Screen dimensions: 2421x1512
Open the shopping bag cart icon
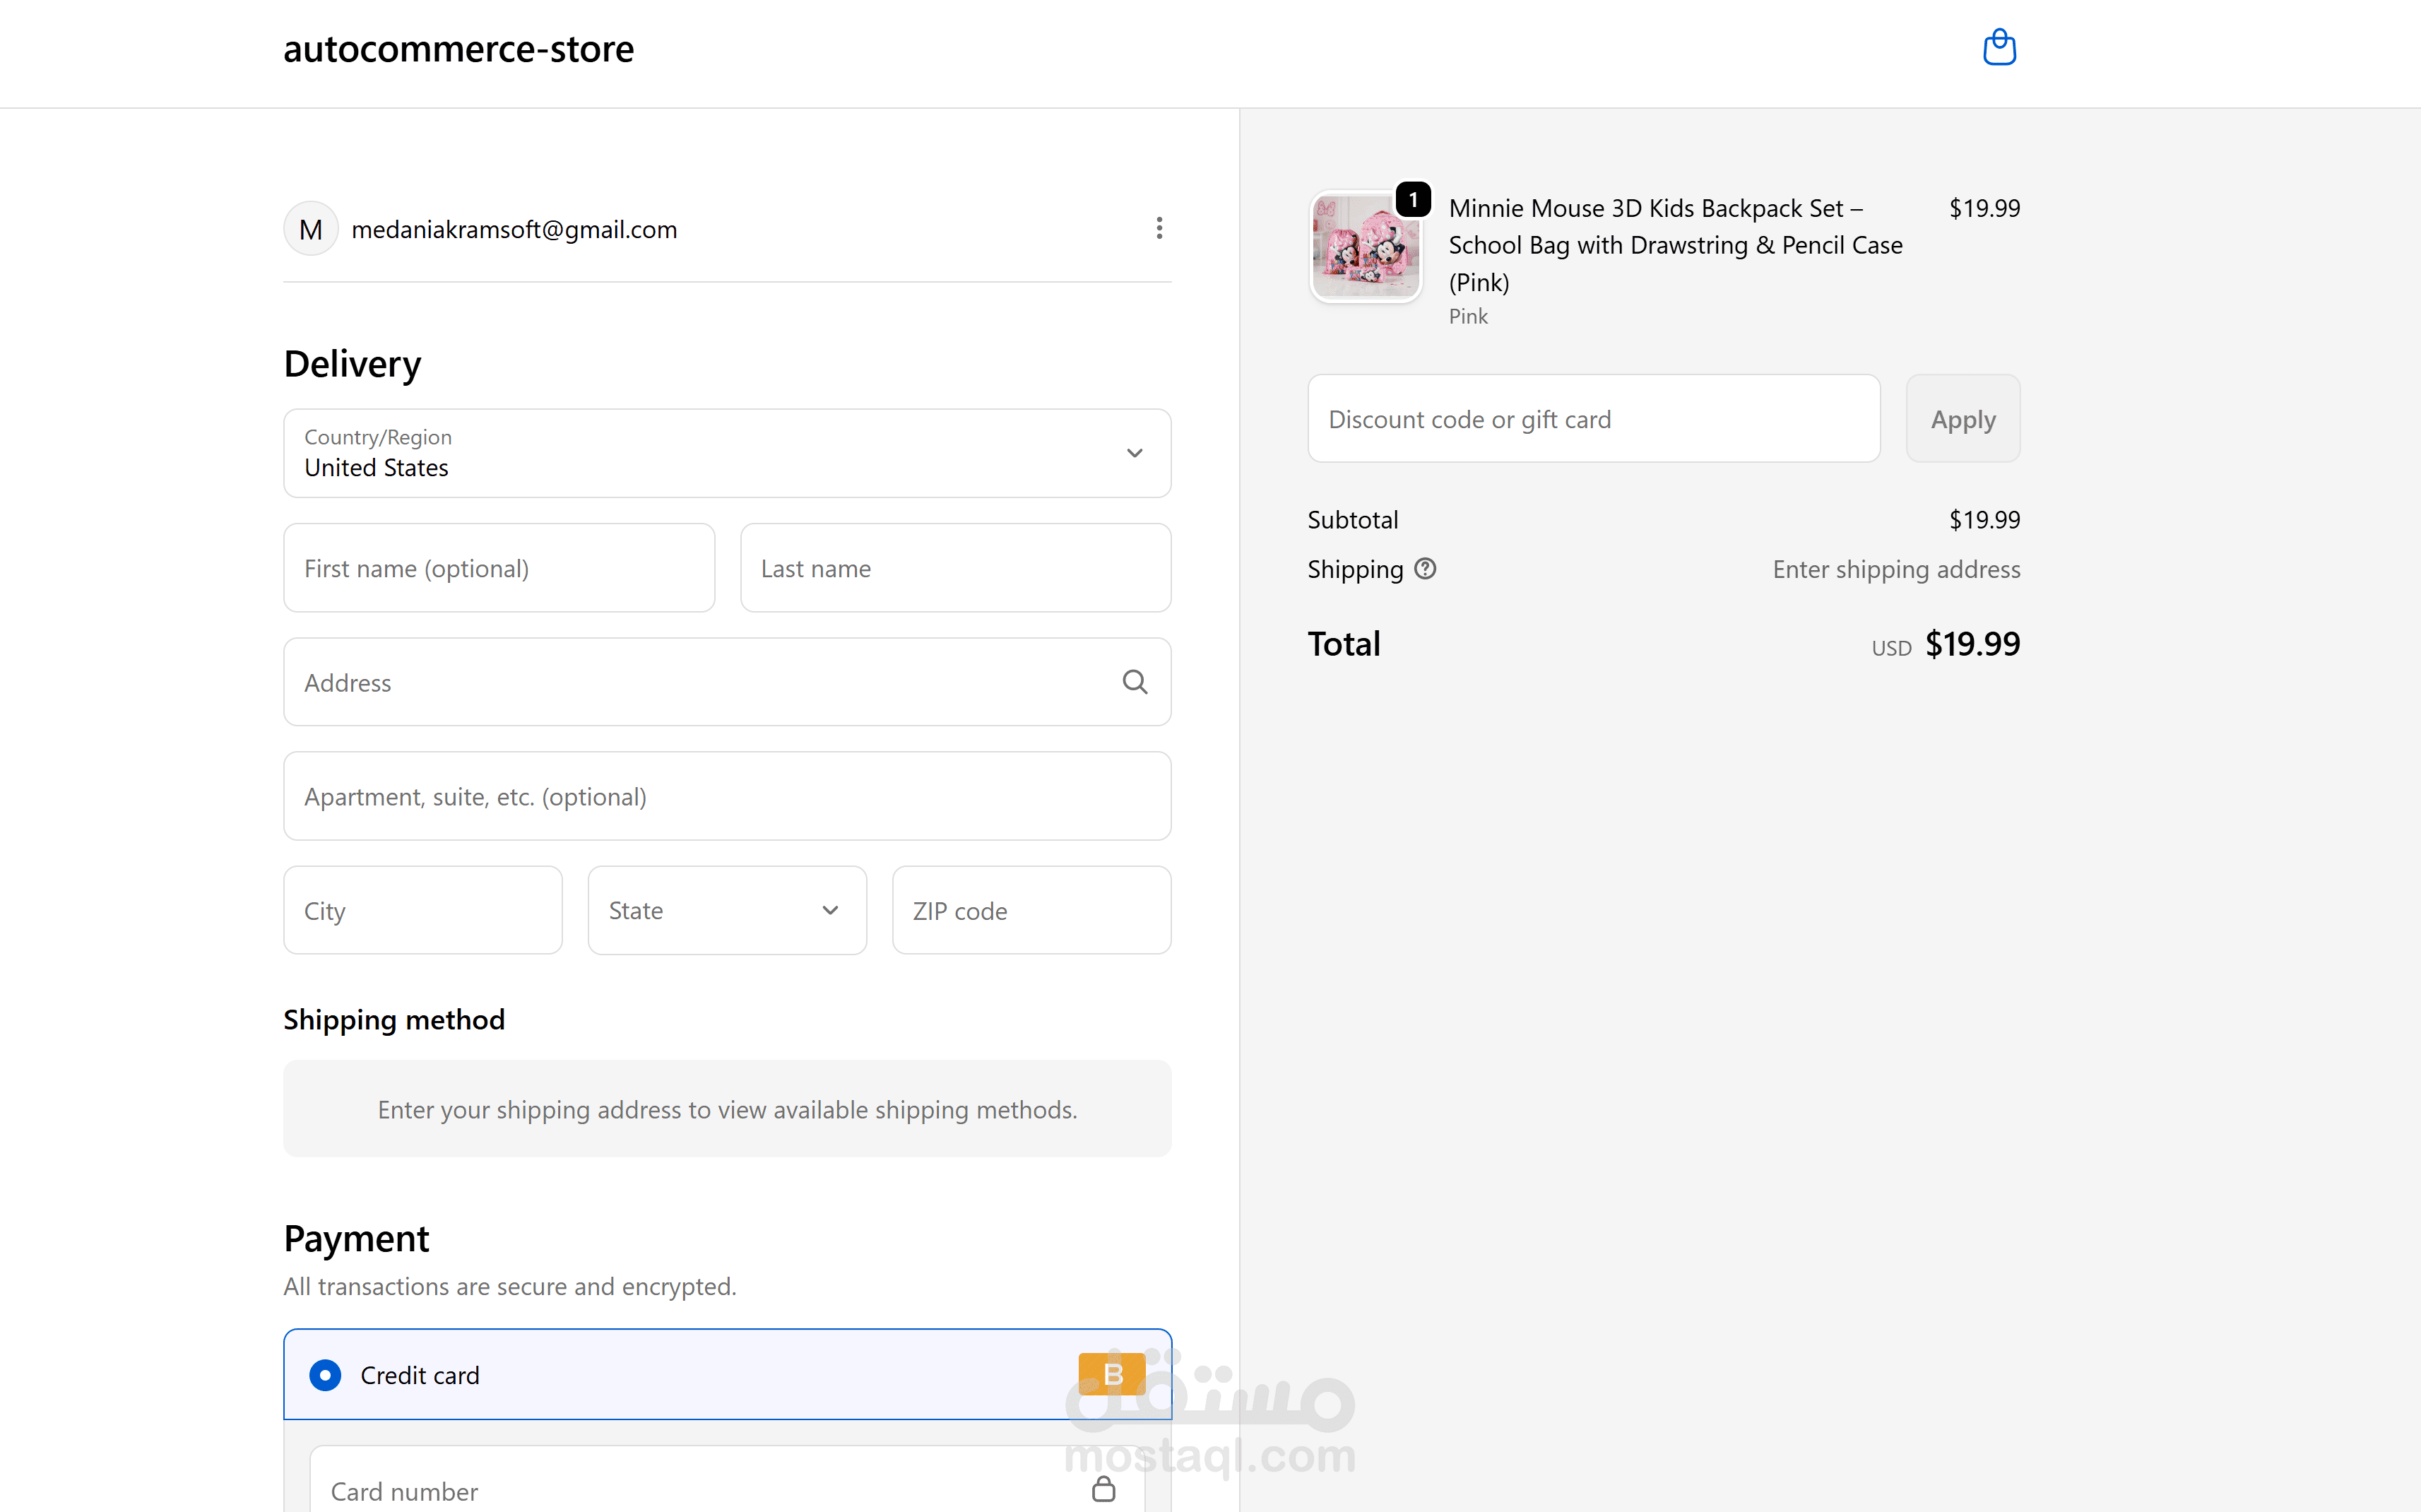[x=1999, y=47]
